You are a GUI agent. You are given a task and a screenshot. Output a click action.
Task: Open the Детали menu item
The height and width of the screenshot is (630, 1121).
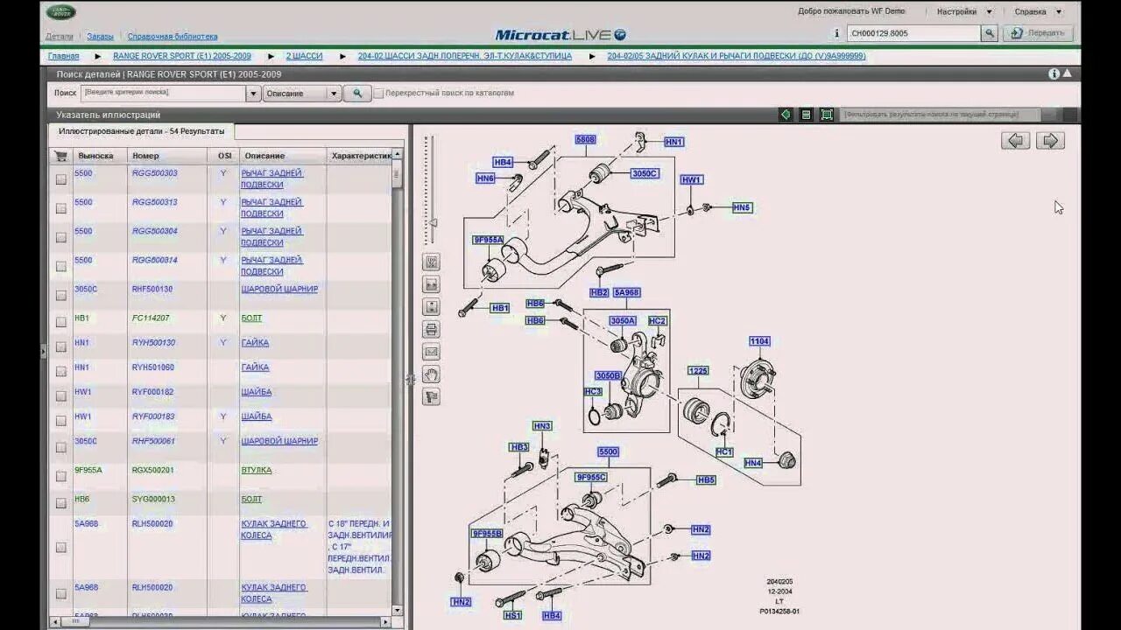coord(60,37)
